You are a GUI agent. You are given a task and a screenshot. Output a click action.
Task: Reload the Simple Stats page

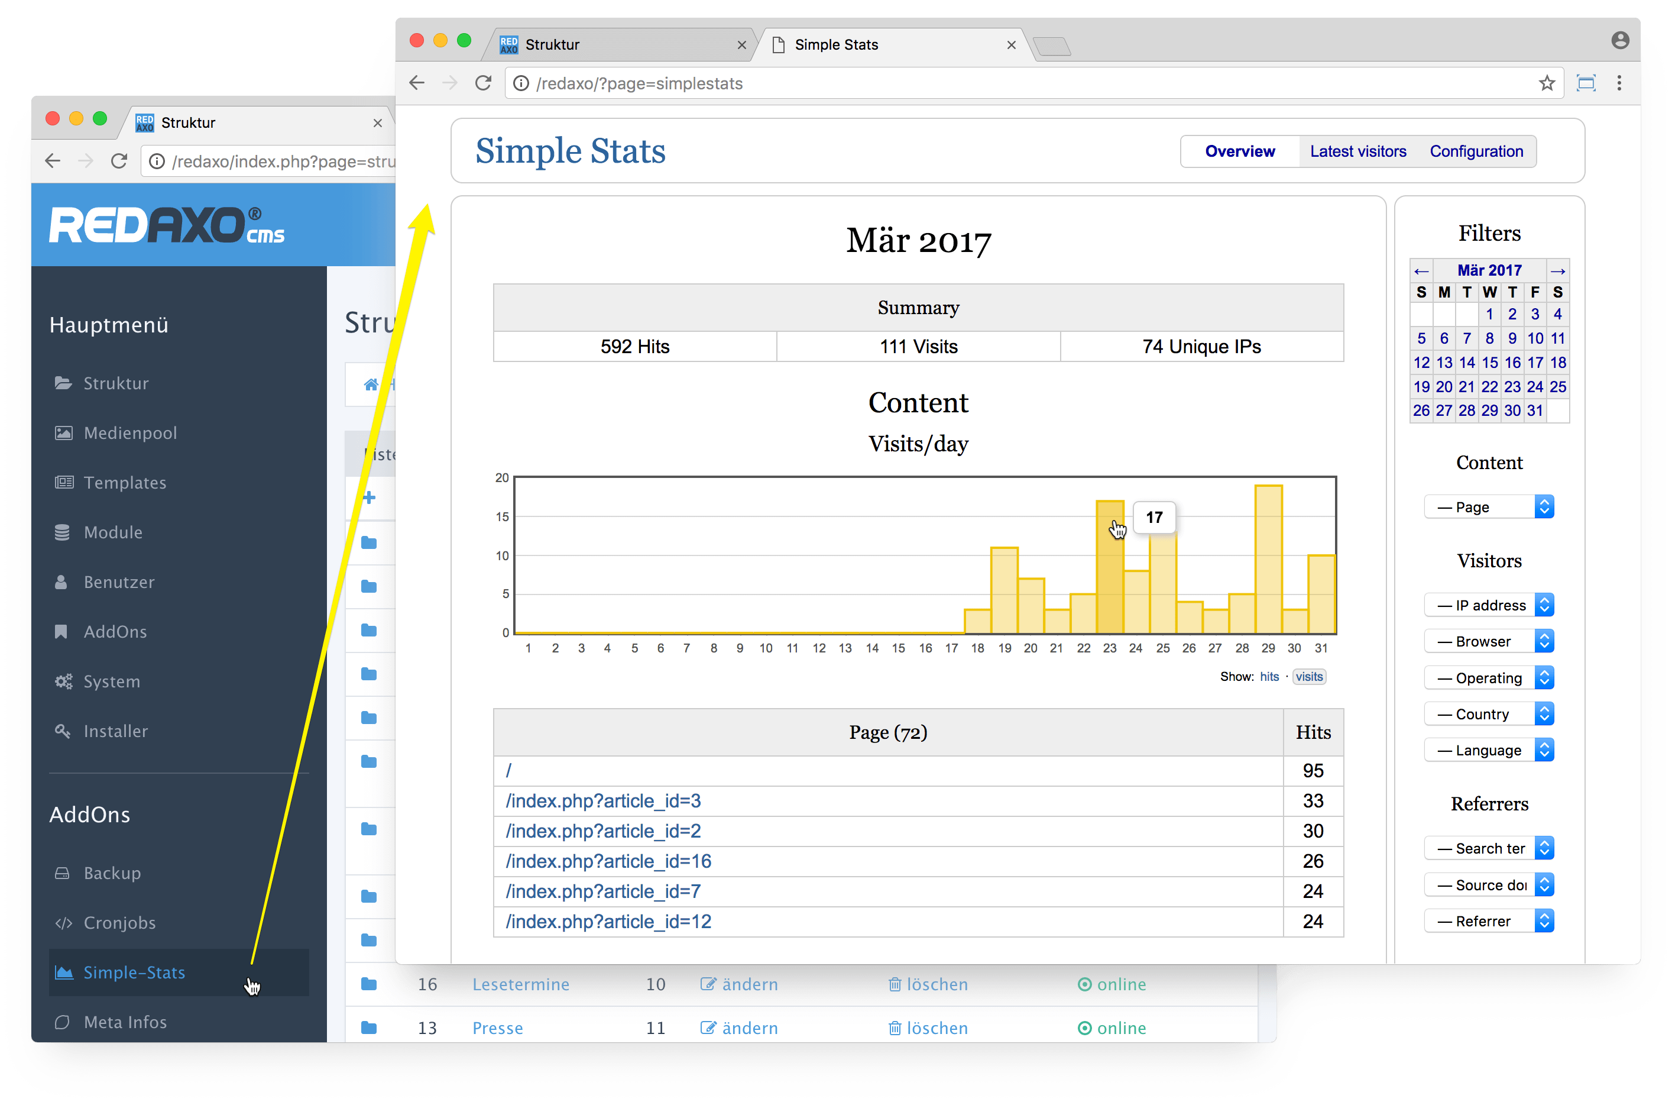pyautogui.click(x=483, y=83)
